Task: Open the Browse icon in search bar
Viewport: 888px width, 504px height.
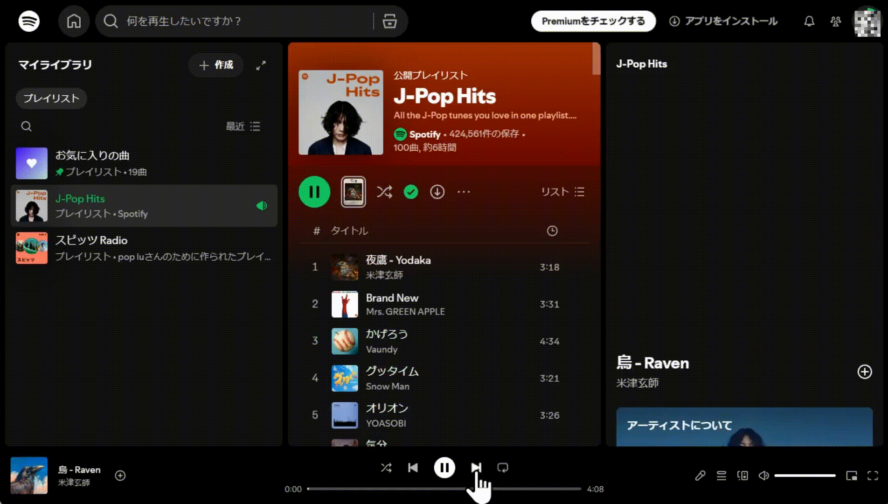Action: (x=389, y=21)
